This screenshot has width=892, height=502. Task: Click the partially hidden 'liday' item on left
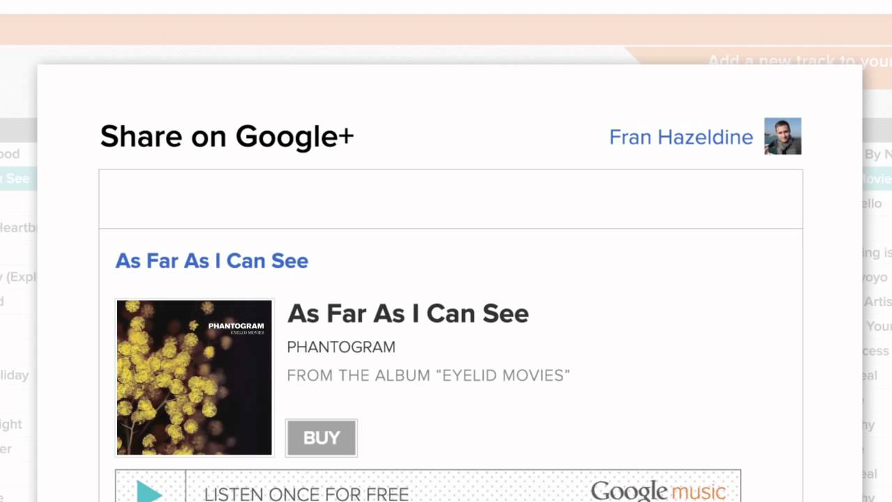tap(15, 375)
